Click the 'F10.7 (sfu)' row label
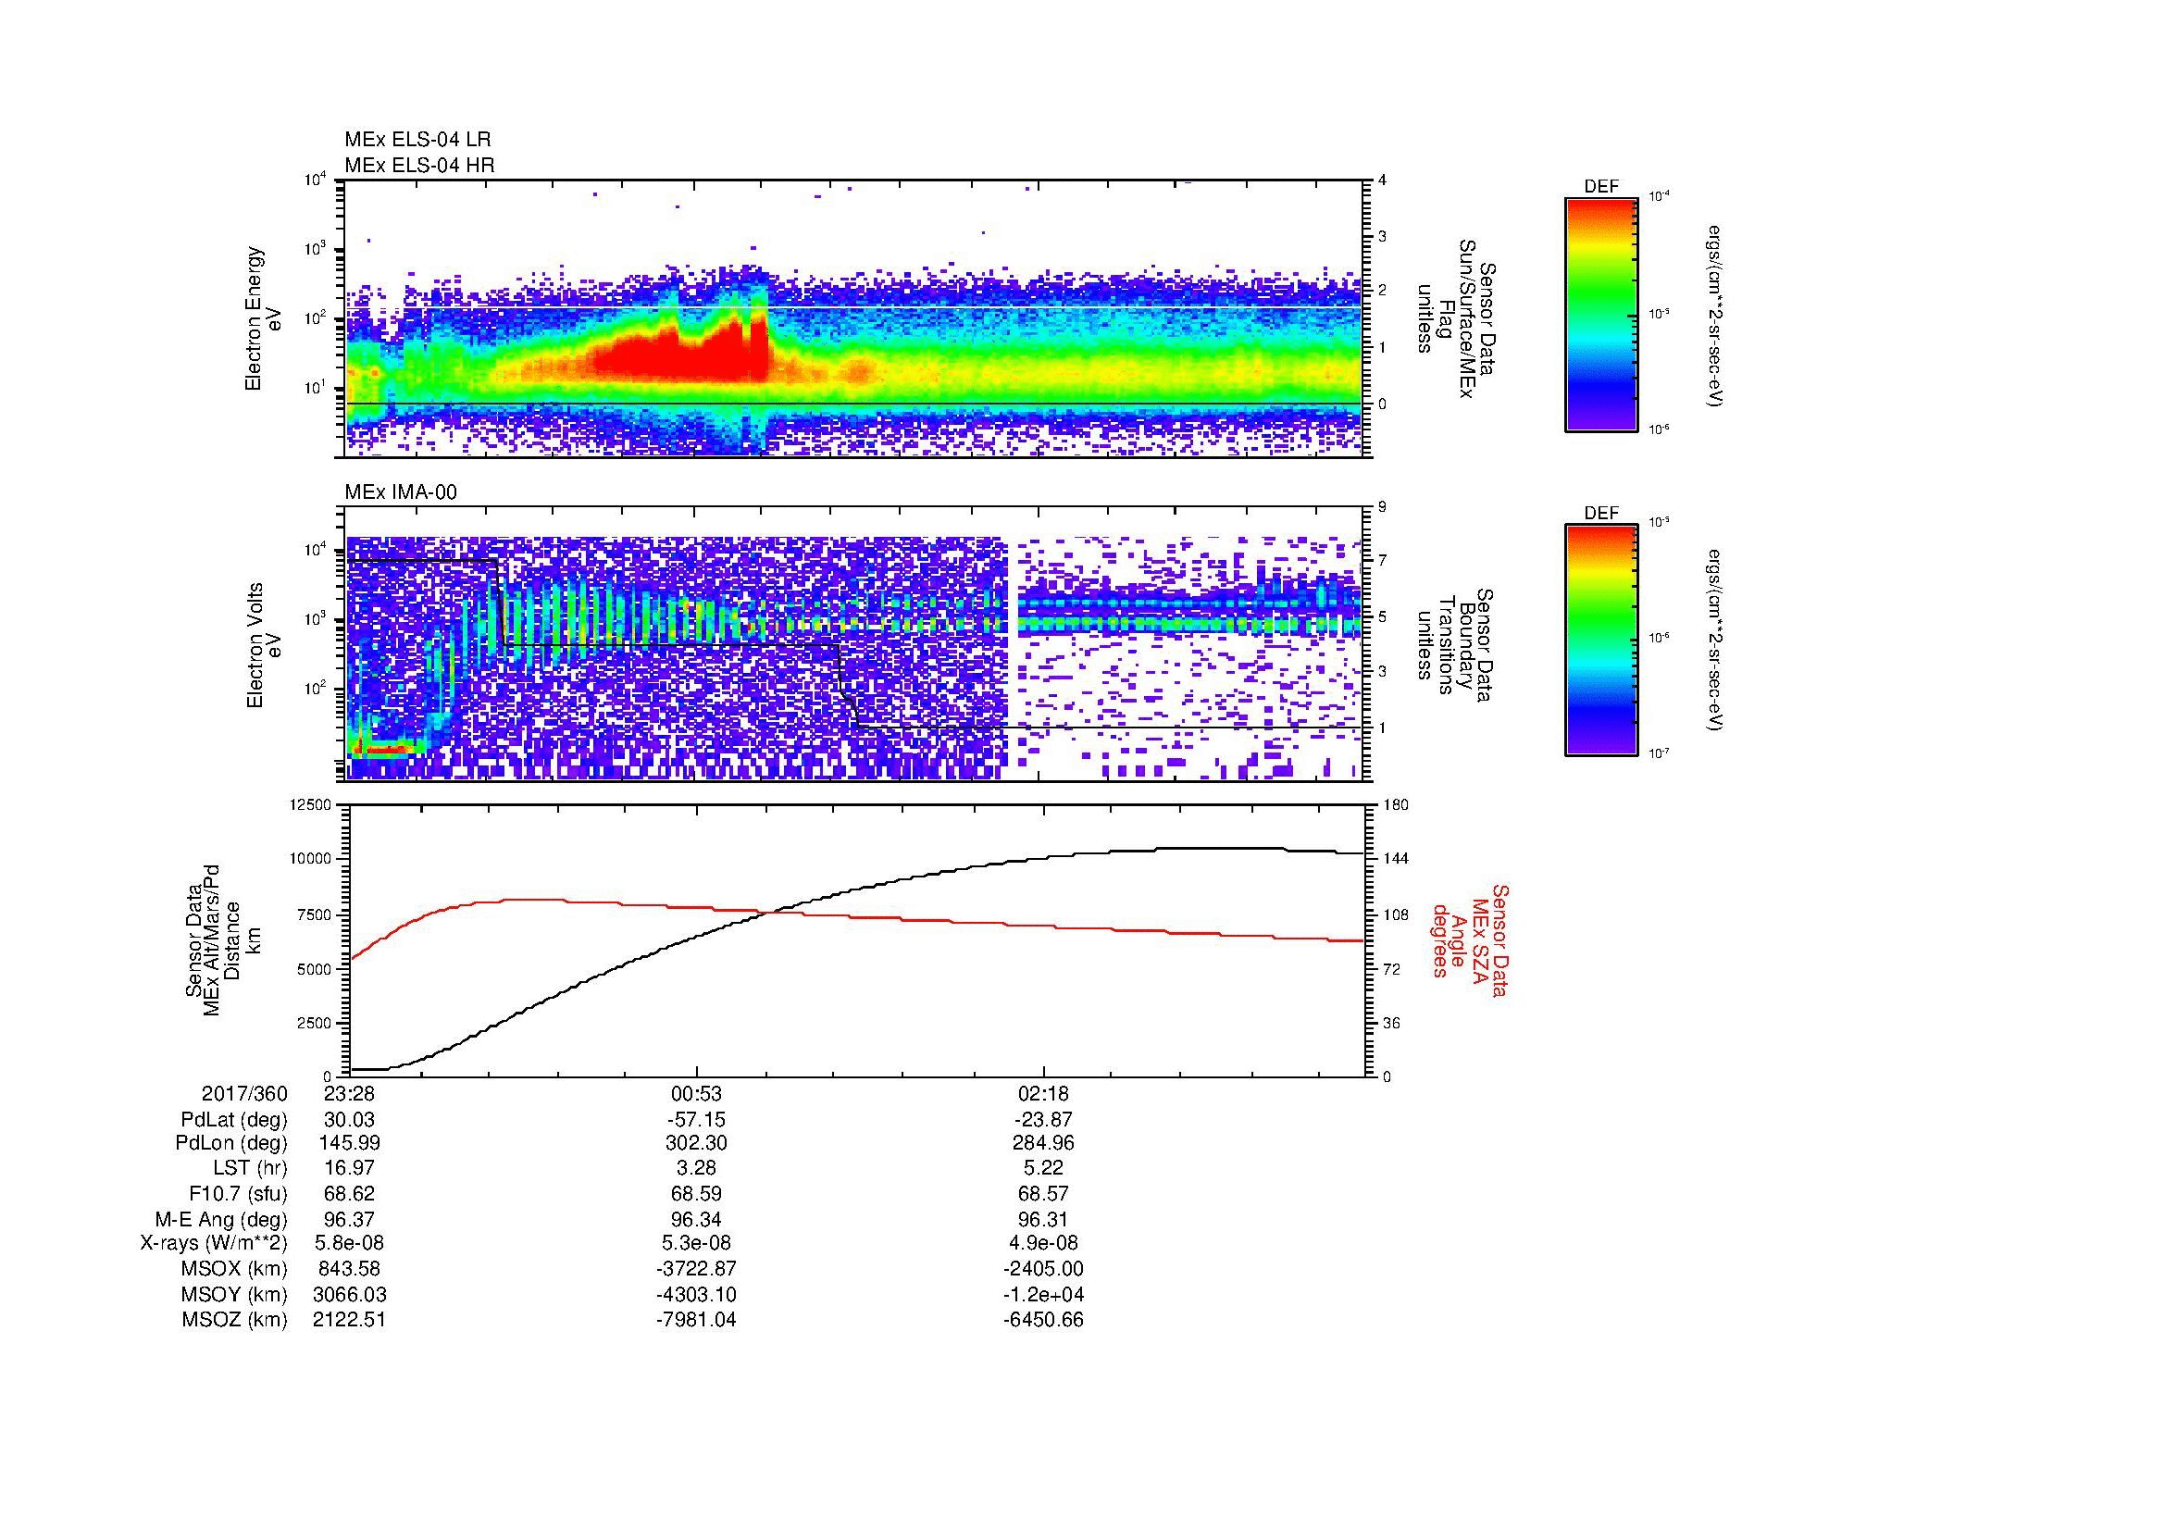 [x=238, y=1193]
